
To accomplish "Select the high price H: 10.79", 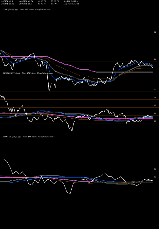I will [55, 1].
